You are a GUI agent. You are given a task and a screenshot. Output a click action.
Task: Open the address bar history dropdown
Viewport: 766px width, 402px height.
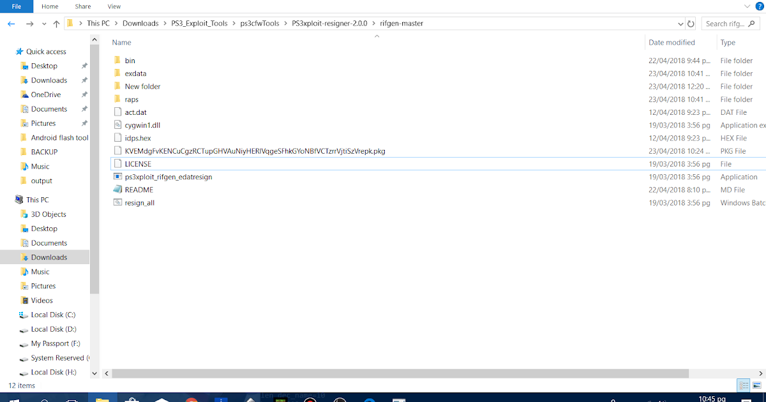tap(680, 23)
